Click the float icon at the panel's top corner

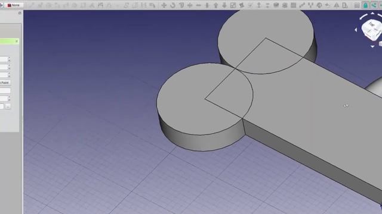tap(20, 13)
